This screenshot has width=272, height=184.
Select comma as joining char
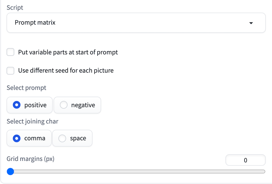point(17,138)
